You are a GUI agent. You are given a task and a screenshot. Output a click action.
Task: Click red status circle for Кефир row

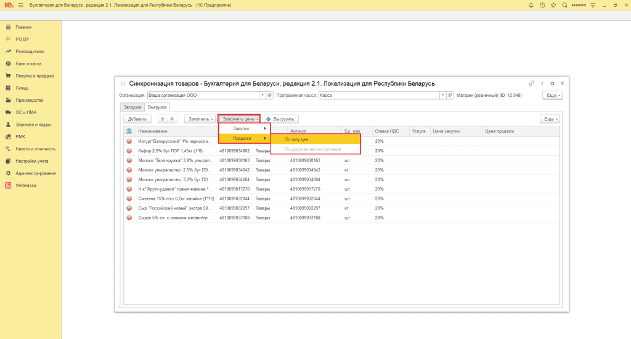click(x=129, y=150)
